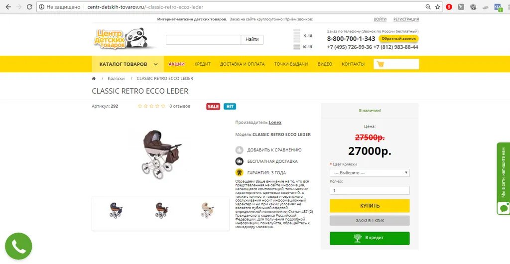Open the Lonex manufacturer link
This screenshot has width=510, height=264.
(x=275, y=123)
